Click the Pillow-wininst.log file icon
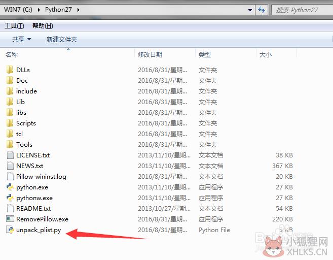This screenshot has width=333, height=260. [x=10, y=176]
